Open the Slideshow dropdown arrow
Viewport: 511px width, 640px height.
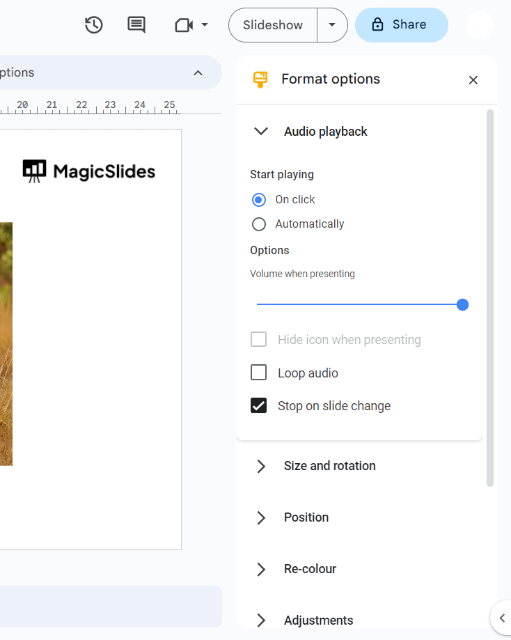point(332,25)
